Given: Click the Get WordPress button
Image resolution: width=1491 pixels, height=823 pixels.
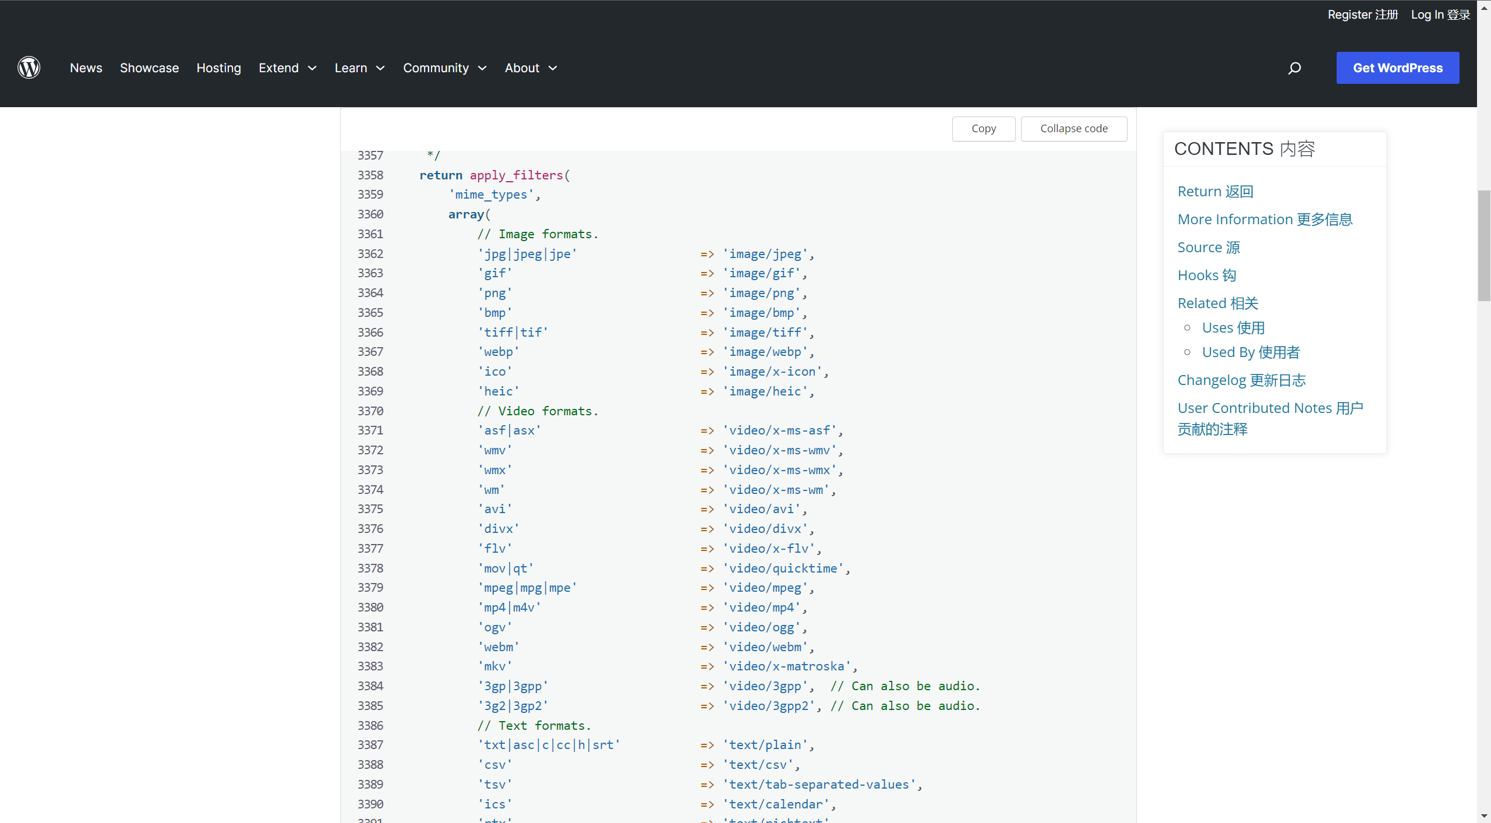Looking at the screenshot, I should 1398,68.
